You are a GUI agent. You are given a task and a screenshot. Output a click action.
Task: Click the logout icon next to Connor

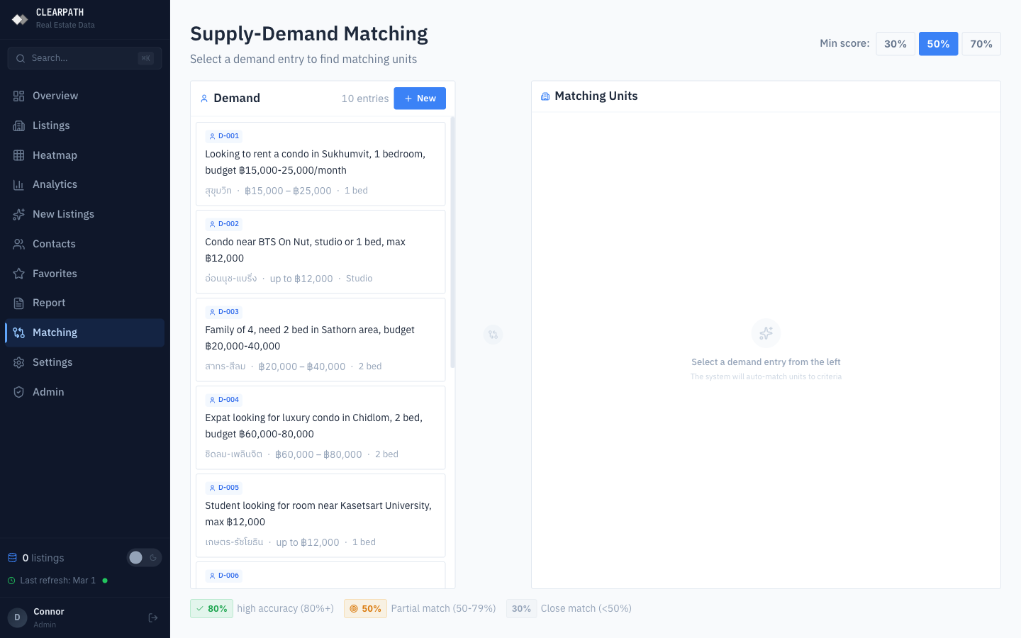[153, 618]
